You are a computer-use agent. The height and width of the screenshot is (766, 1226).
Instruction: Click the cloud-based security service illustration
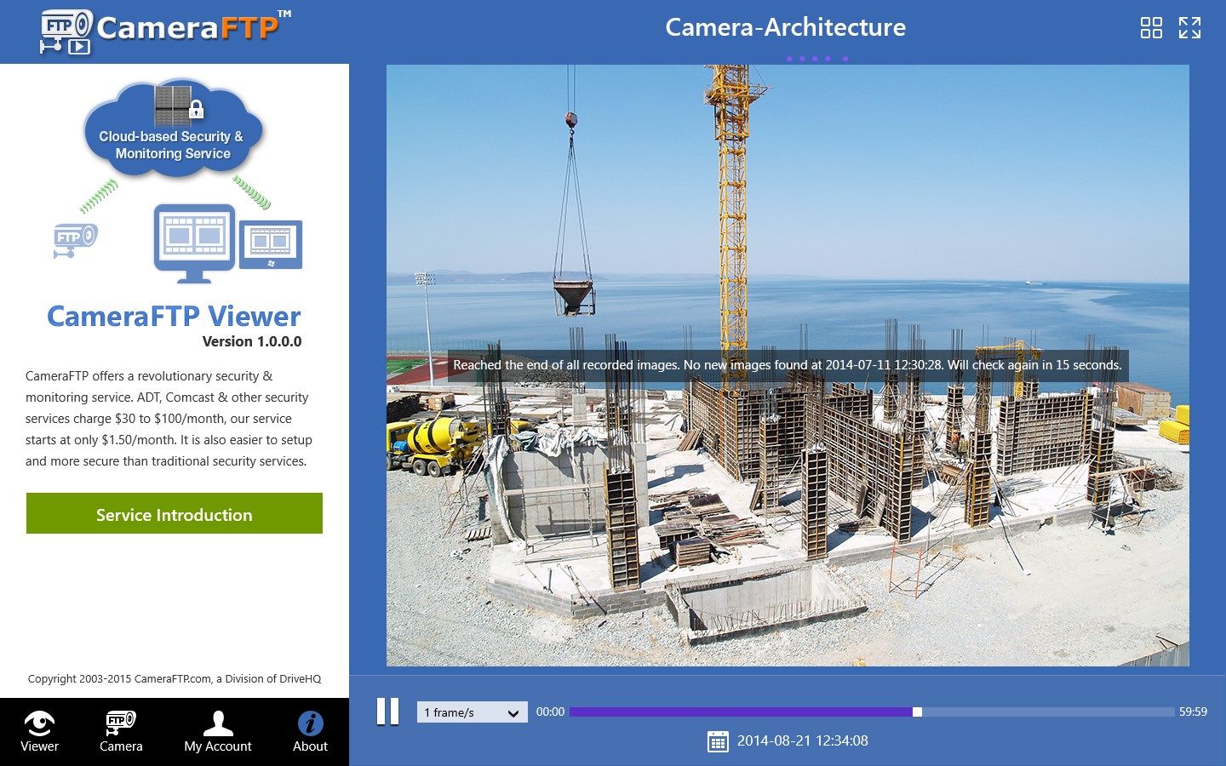pos(173,128)
